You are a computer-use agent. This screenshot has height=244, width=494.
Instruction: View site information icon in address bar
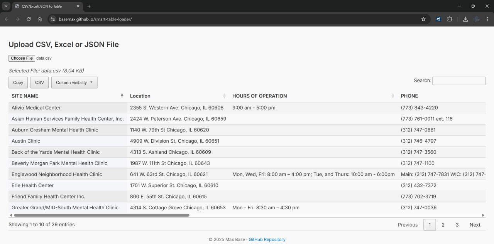tap(53, 19)
